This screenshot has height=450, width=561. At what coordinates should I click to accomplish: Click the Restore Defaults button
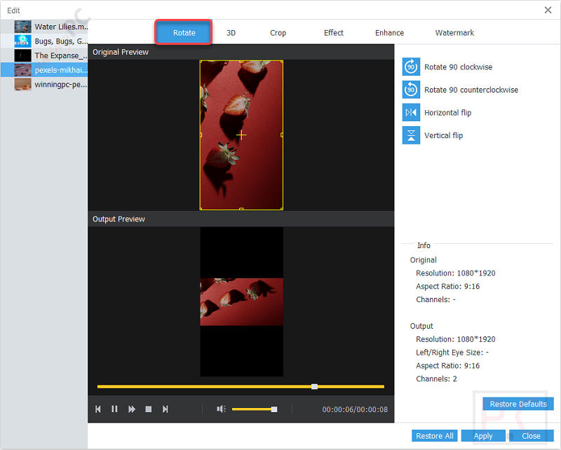[x=518, y=404]
